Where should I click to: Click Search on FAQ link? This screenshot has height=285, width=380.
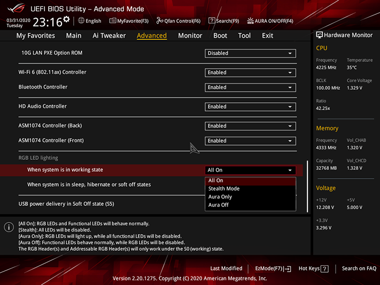click(359, 268)
